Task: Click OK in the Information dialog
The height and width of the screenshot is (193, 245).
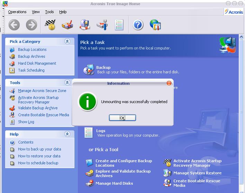Action: click(122, 118)
